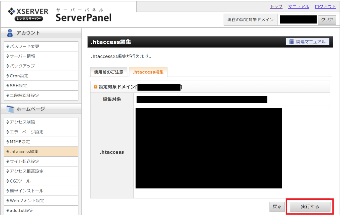Click '.htaccessの編集が行えます。' description
The image size is (342, 215).
pyautogui.click(x=121, y=56)
